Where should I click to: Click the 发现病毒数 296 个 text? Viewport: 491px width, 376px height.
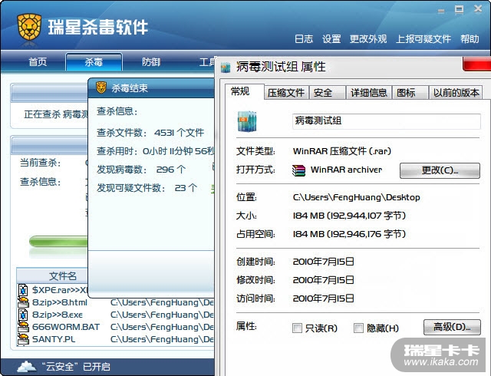(141, 170)
